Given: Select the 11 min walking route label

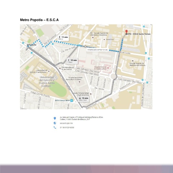Looking at the screenshot, I should [63, 38].
